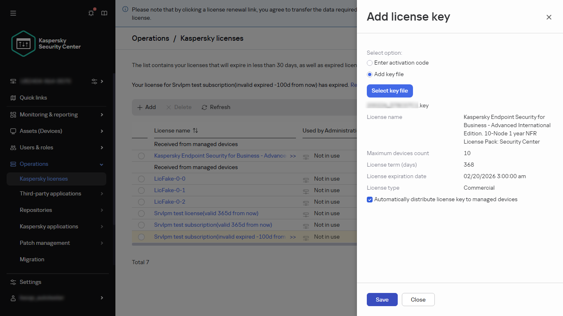The width and height of the screenshot is (563, 316).
Task: Click the device icon beside LicFake-0-0
Action: click(x=306, y=179)
